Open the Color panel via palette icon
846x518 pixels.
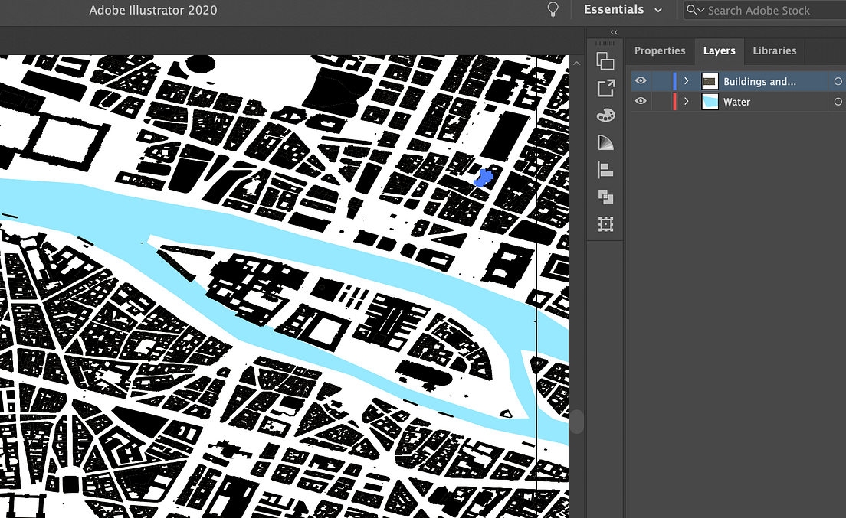click(605, 114)
